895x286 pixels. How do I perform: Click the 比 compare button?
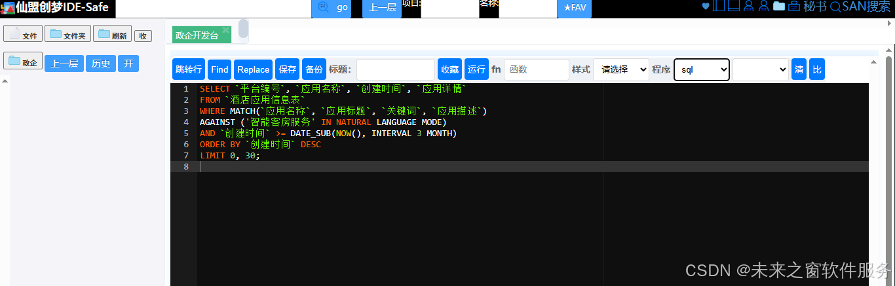tap(816, 69)
